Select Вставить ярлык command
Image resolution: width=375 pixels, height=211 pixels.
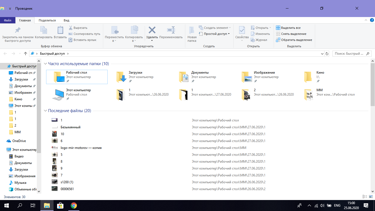(x=82, y=40)
